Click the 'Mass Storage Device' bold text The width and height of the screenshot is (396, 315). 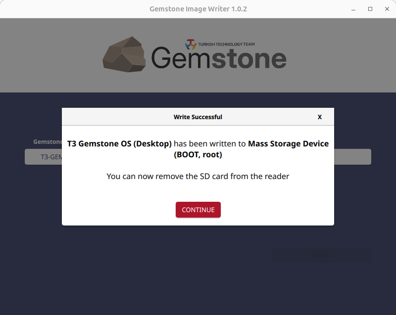(289, 143)
